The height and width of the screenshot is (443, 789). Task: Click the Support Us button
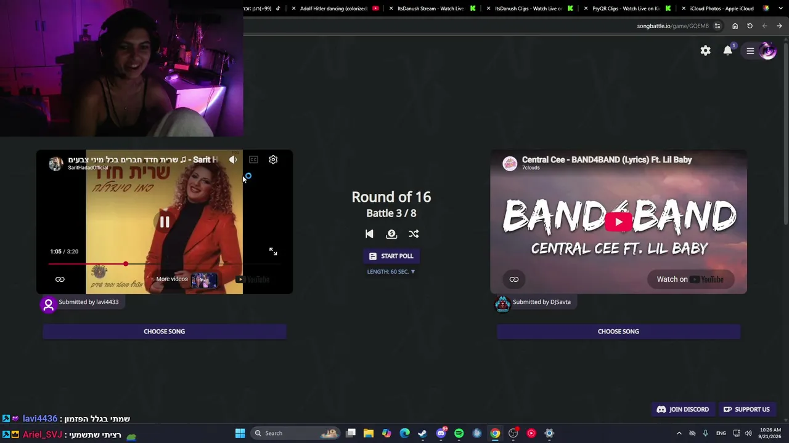coord(746,409)
